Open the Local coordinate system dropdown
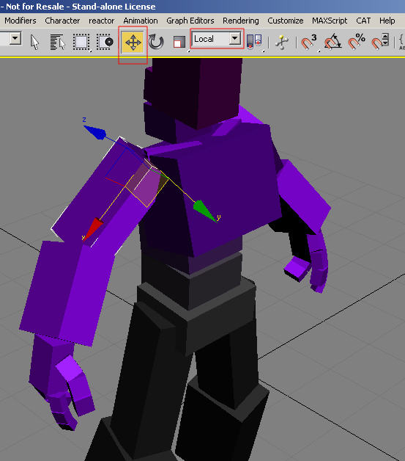Viewport: 405px width, 461px height. tap(217, 38)
